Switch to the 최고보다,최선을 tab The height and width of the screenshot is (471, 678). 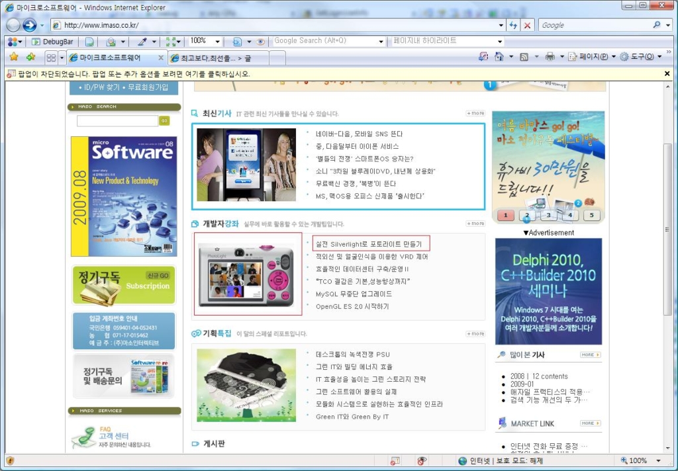(218, 58)
